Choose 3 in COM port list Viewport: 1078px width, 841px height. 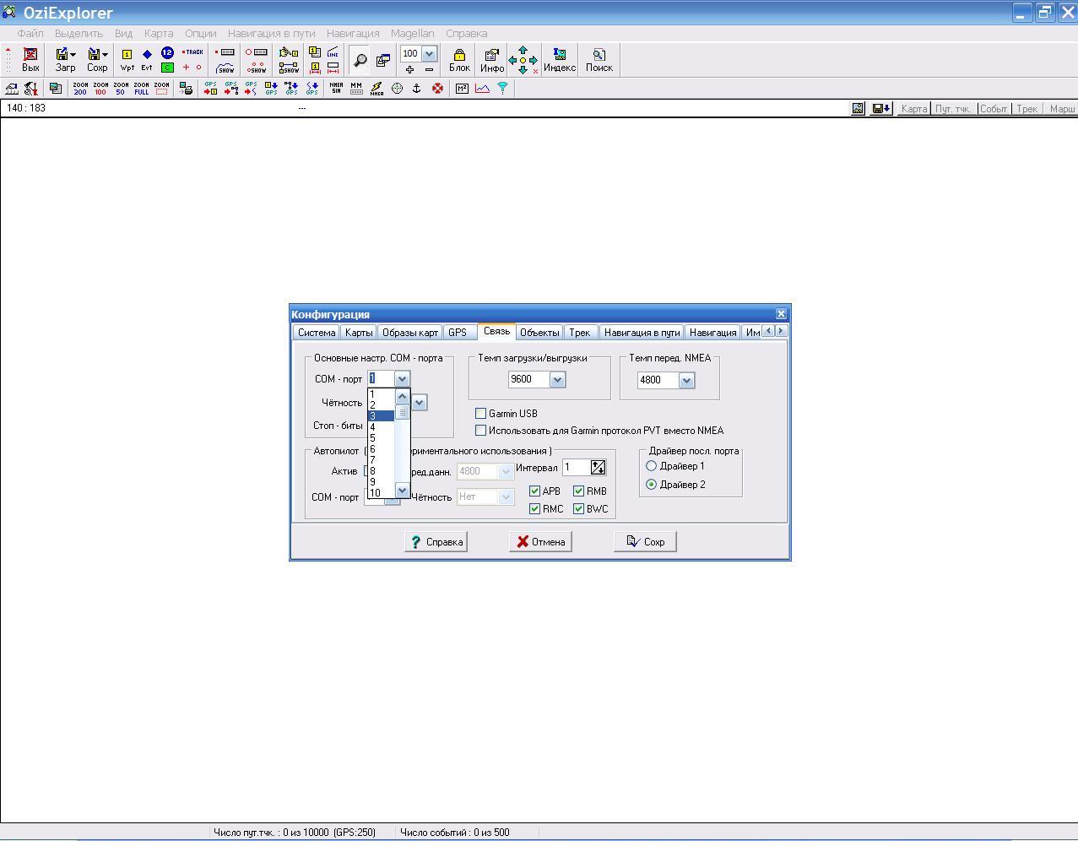tap(381, 415)
